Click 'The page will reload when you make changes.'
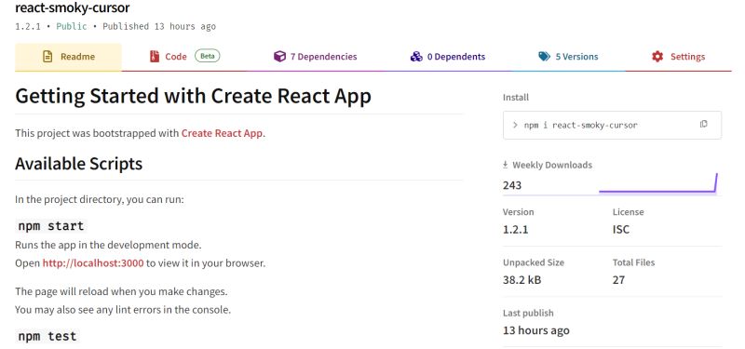The width and height of the screenshot is (745, 349). (121, 291)
